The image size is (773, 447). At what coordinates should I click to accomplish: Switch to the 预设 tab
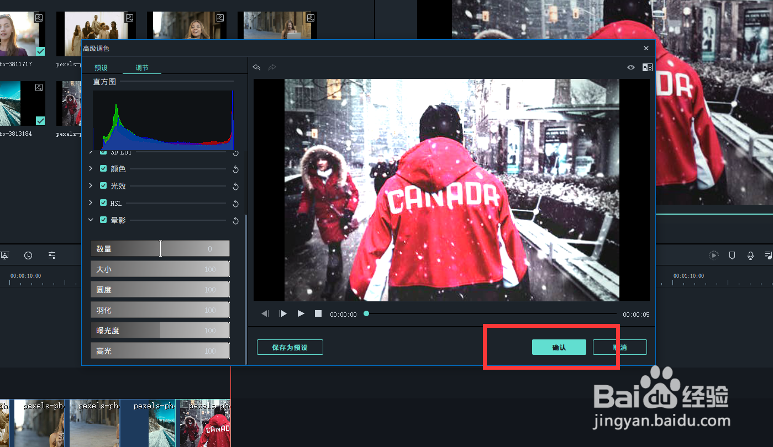coord(101,67)
